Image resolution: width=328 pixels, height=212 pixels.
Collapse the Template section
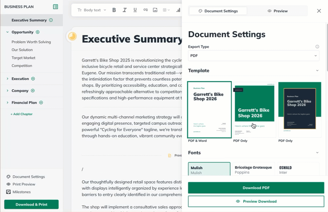point(317,71)
